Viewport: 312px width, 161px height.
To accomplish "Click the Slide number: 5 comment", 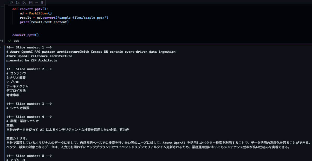I will tap(29, 156).
